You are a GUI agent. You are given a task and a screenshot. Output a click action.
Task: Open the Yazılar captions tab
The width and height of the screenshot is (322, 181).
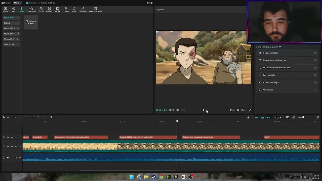[58, 10]
